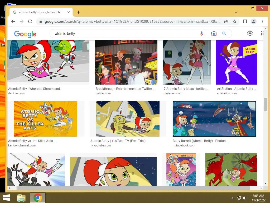Viewport: 270px width, 203px height.
Task: Follow 'Atomic Betty | YouTube TV (Free Trial)' link
Action: coord(118,141)
